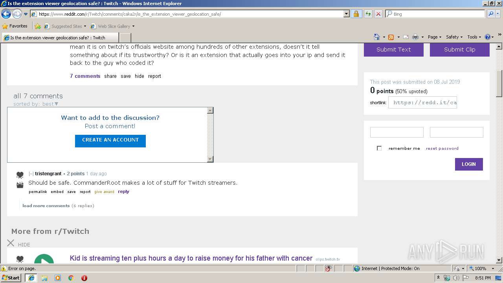Show hidden tray icons arrow

(438, 278)
